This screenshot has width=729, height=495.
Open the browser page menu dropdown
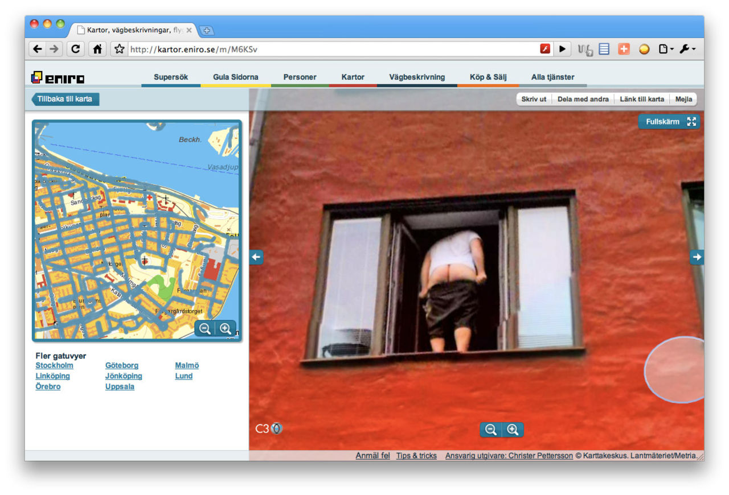tap(666, 49)
